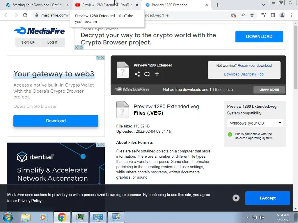298x223 pixels.
Task: Open Windows Explorer from the taskbar
Action: point(26,217)
